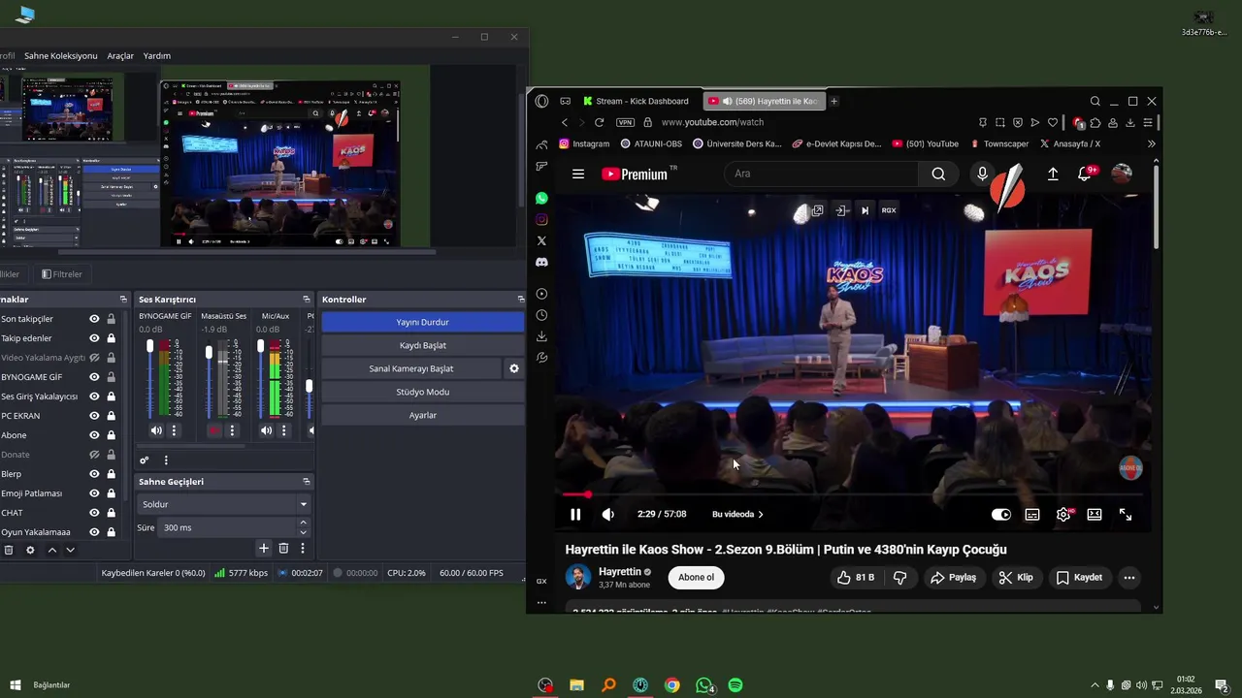Expand Bu videoda chapters chevron
The height and width of the screenshot is (698, 1242).
pos(761,515)
